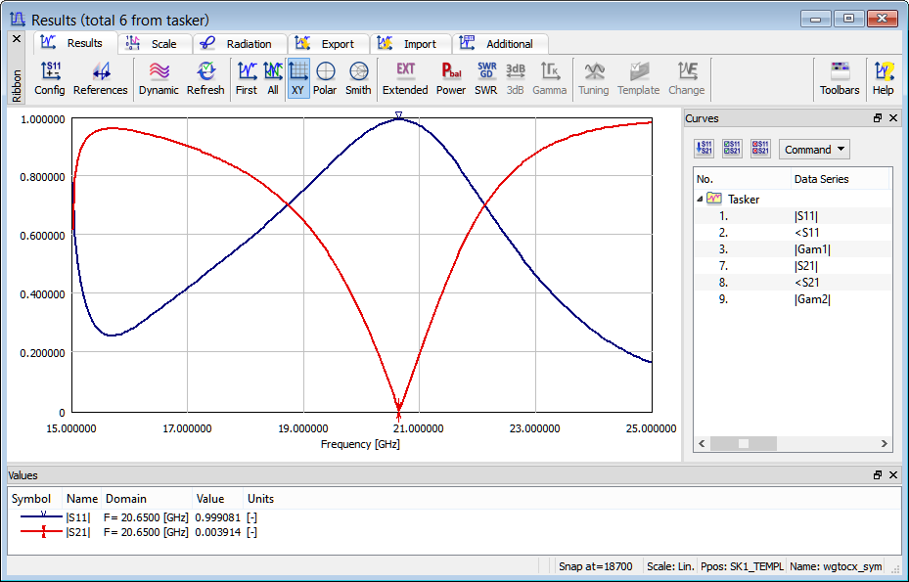Click the Domain column header in Values
This screenshot has width=909, height=582.
pyautogui.click(x=147, y=499)
